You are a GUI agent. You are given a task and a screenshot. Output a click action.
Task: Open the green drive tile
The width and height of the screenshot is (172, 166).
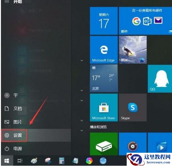(x=104, y=144)
